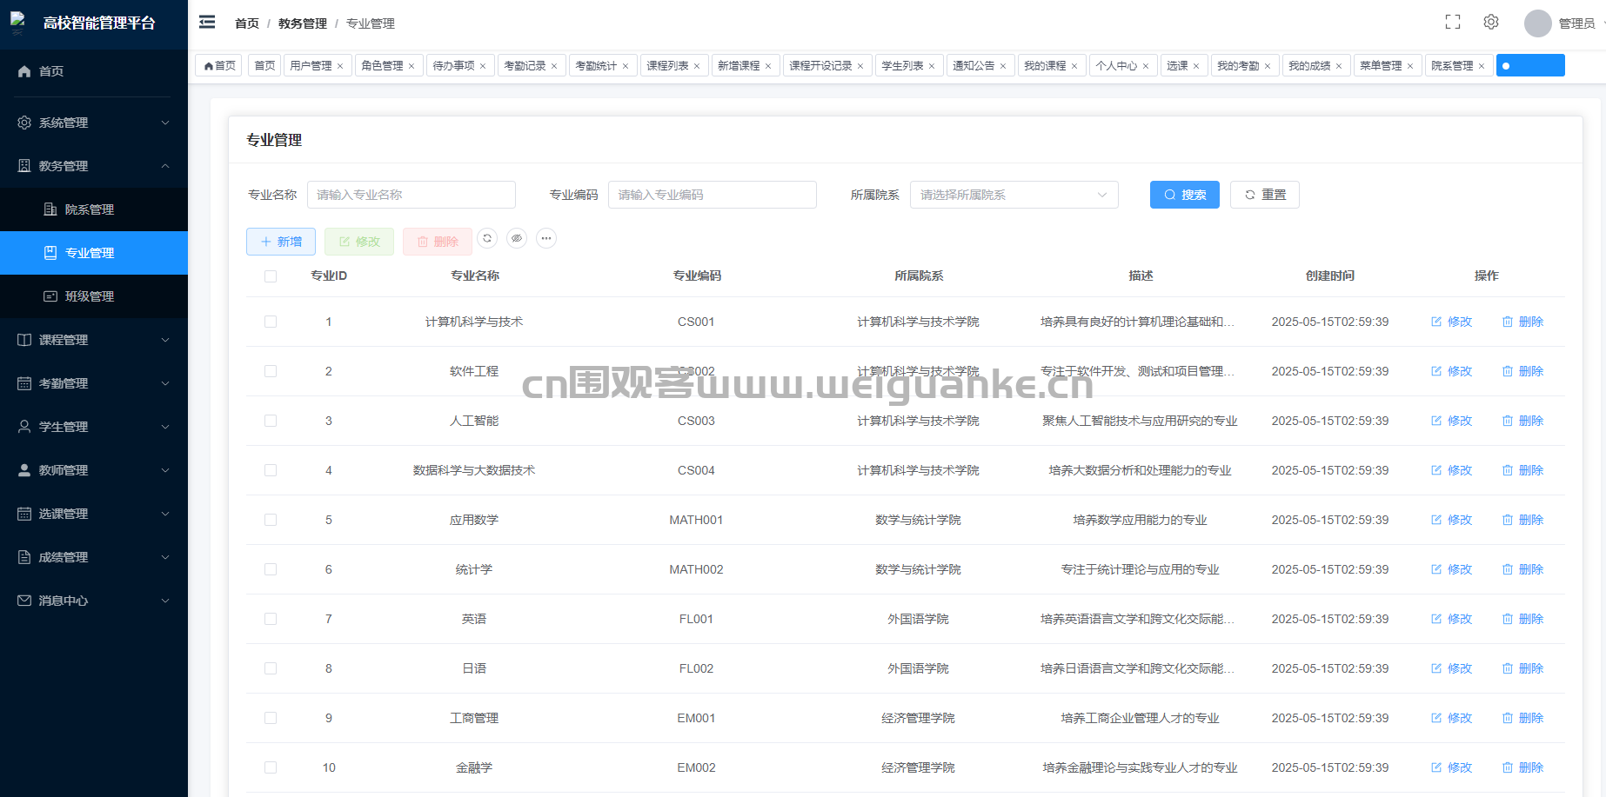Expand the 系统管理 sidebar menu
The width and height of the screenshot is (1606, 797).
[94, 123]
